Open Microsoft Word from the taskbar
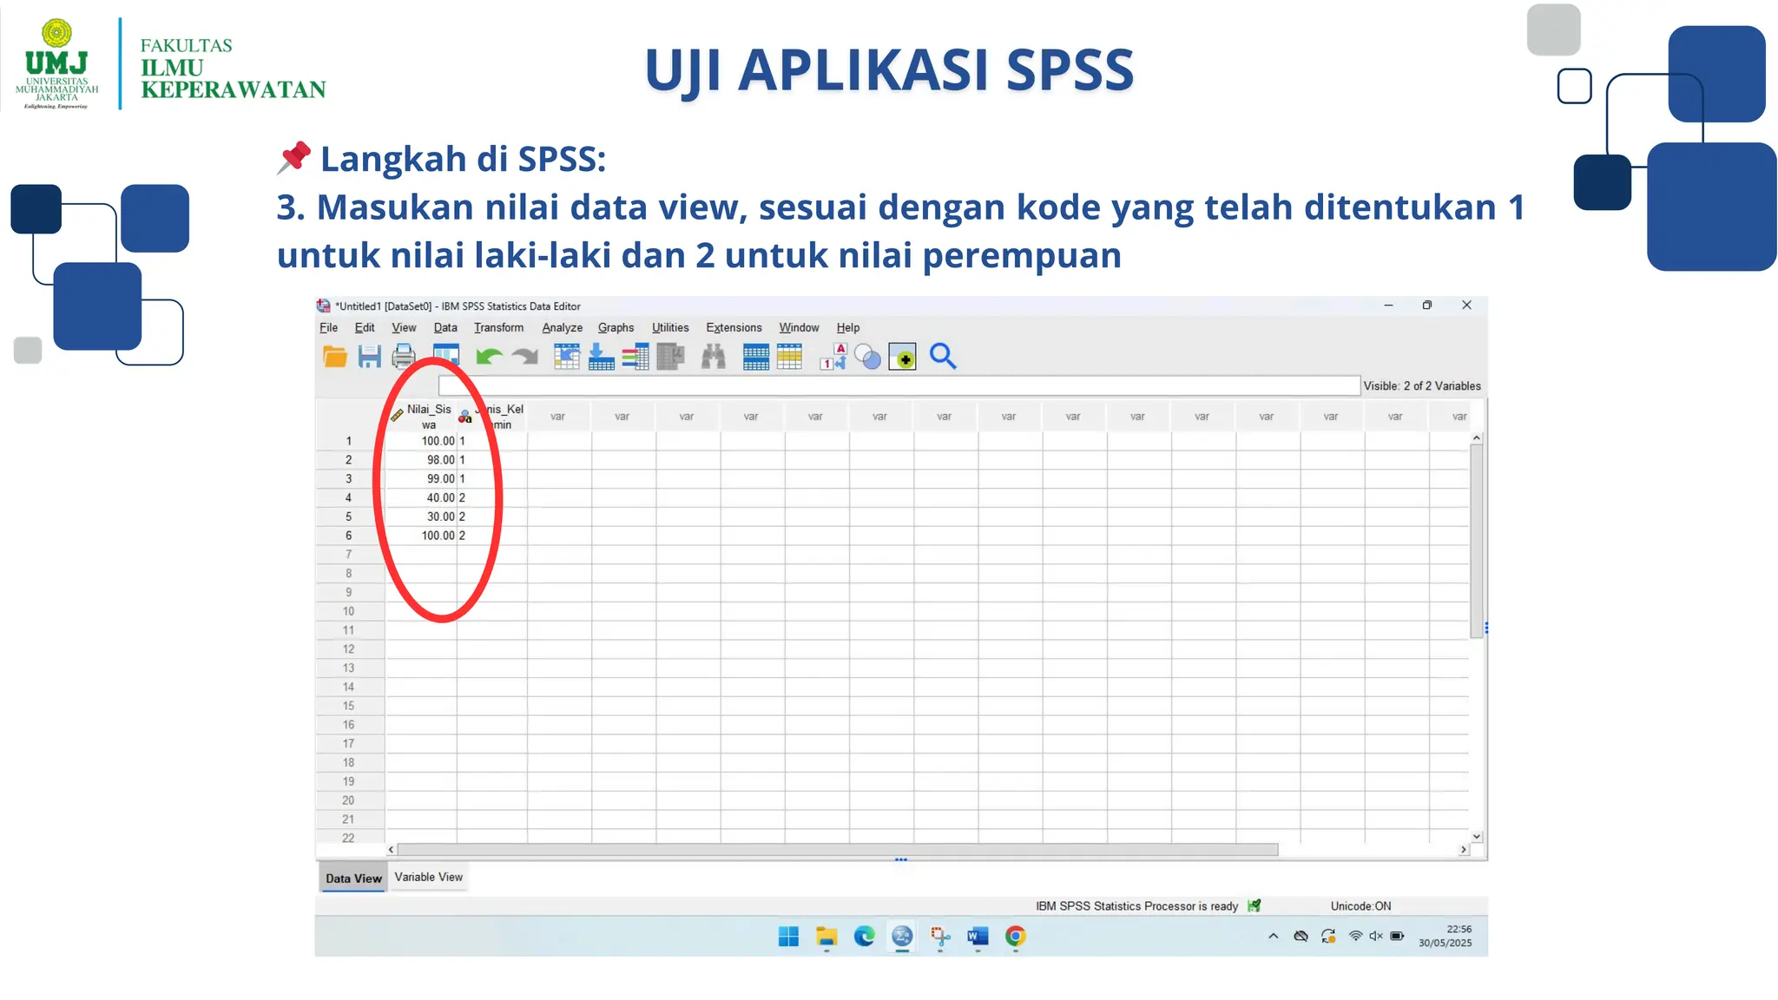Image resolution: width=1778 pixels, height=1000 pixels. [978, 937]
